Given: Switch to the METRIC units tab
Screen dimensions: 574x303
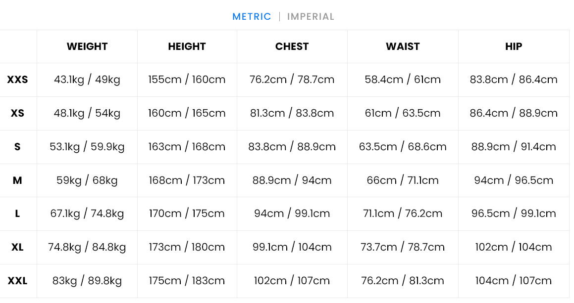Looking at the screenshot, I should point(252,17).
